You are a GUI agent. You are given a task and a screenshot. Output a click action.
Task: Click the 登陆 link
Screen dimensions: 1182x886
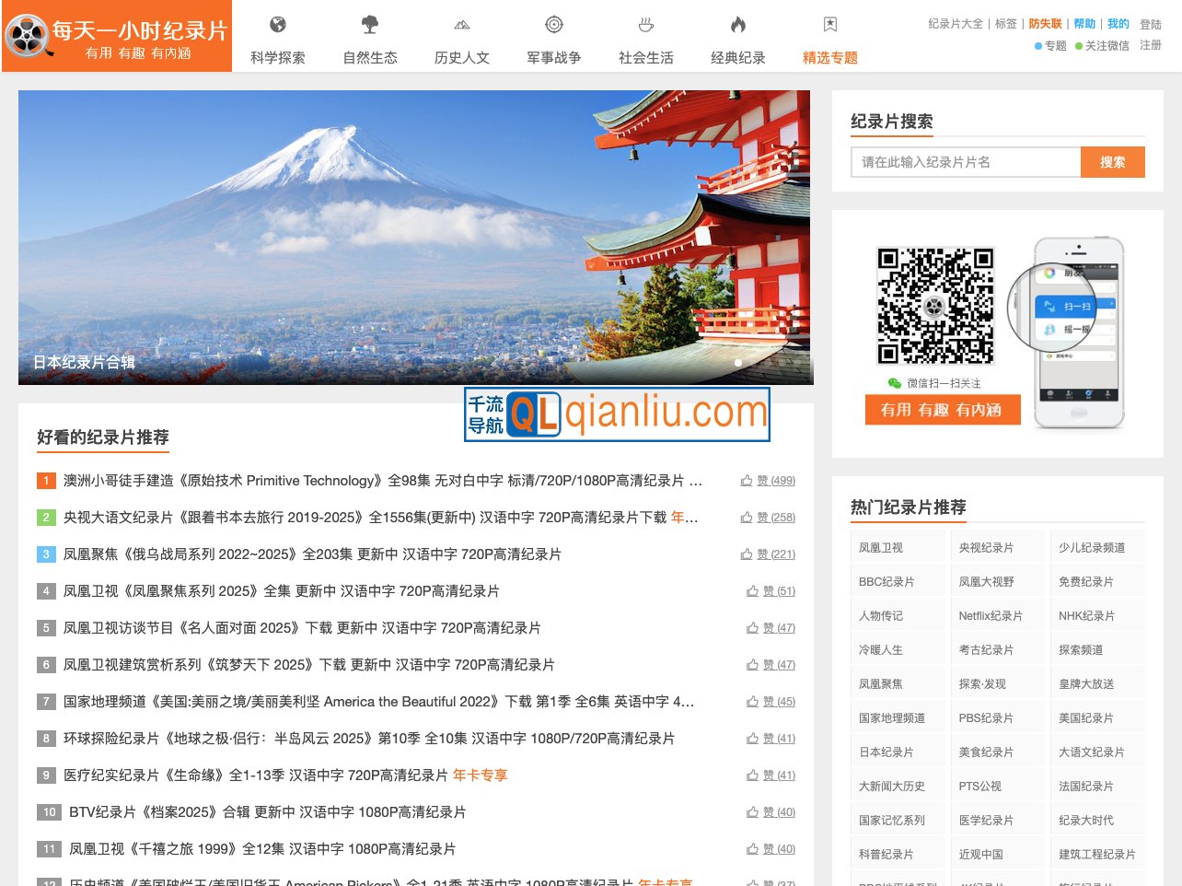click(x=1151, y=23)
